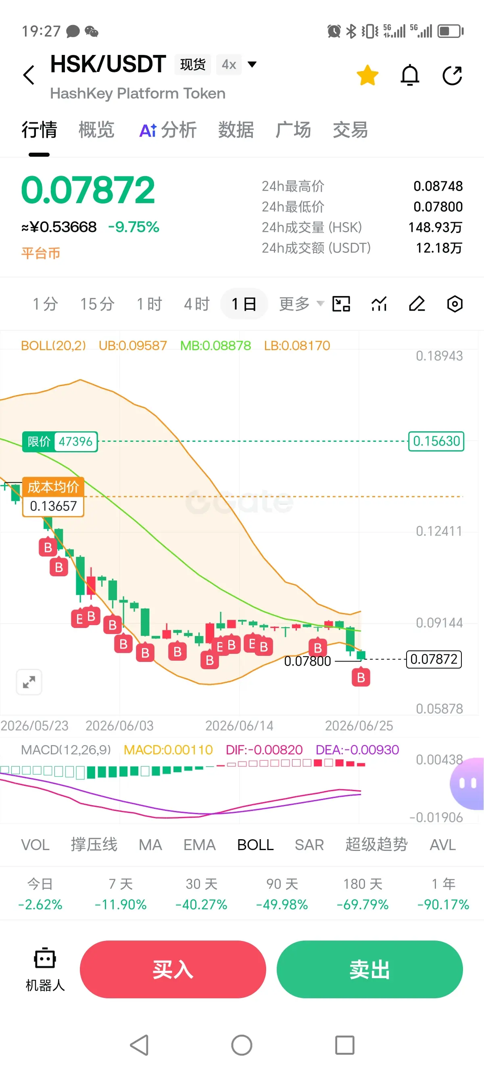Viewport: 484px width, 1071px height.
Task: Tap 7天 -11.90% change
Action: pyautogui.click(x=121, y=894)
